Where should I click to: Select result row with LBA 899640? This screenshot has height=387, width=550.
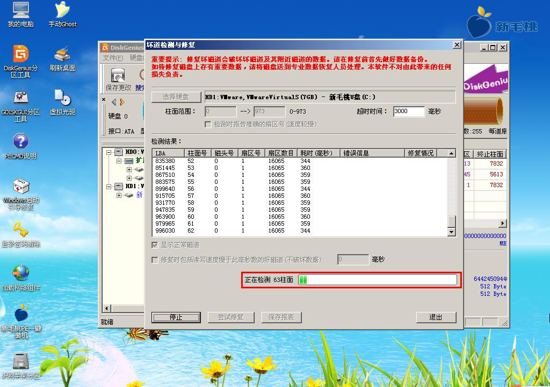(x=300, y=189)
